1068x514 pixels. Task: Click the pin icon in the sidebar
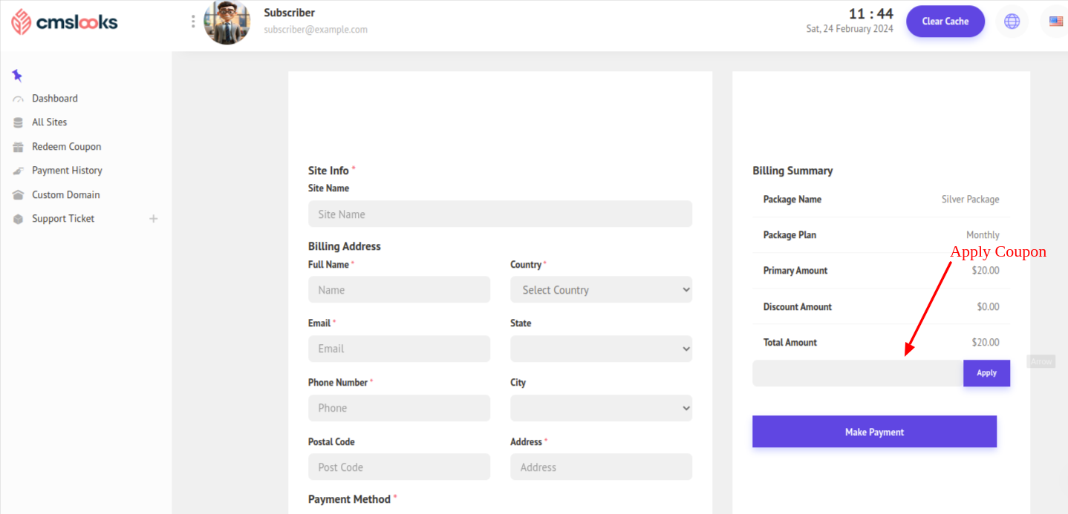pos(17,75)
